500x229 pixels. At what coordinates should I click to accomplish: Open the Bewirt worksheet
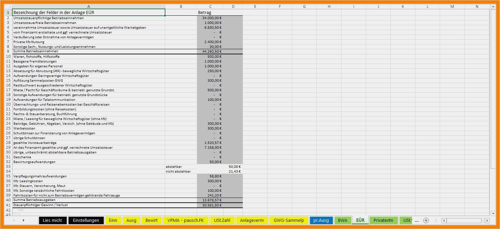pyautogui.click(x=152, y=220)
